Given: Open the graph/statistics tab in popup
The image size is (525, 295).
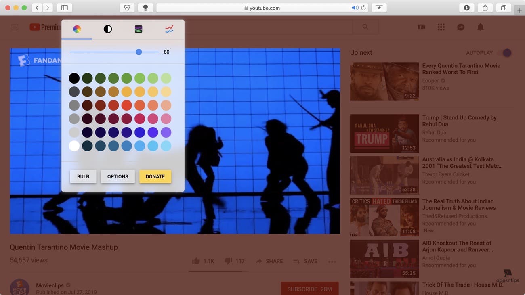Looking at the screenshot, I should coord(169,29).
